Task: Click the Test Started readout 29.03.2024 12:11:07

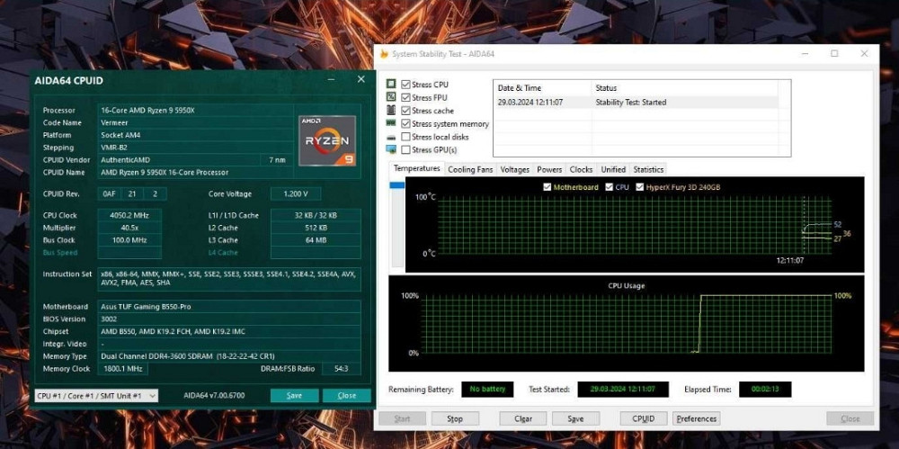Action: click(x=623, y=390)
